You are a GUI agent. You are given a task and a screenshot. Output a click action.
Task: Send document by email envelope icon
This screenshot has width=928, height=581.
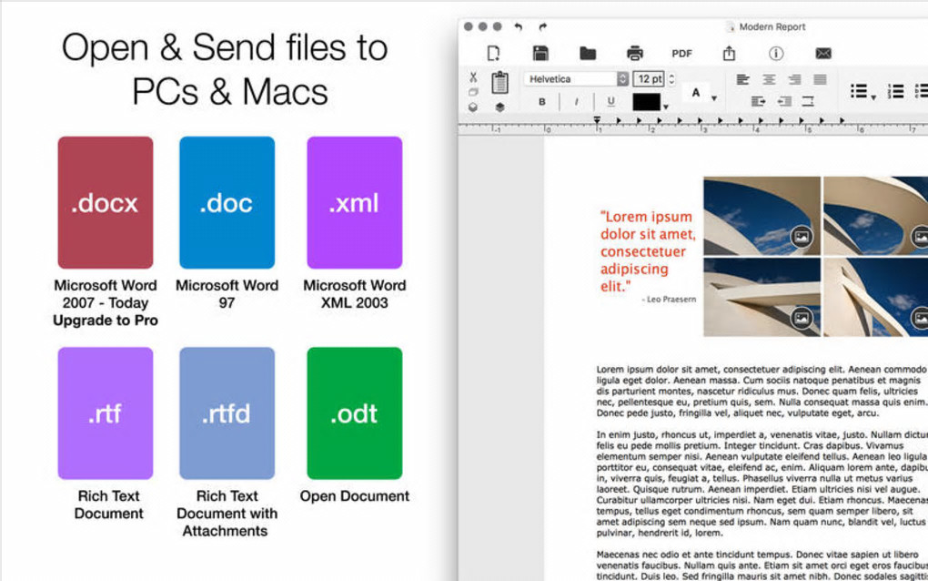click(823, 54)
